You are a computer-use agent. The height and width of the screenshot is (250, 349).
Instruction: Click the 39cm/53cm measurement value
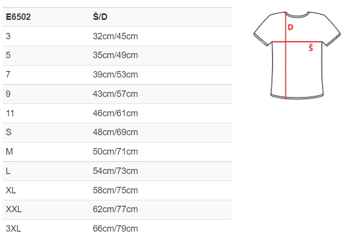116,75
